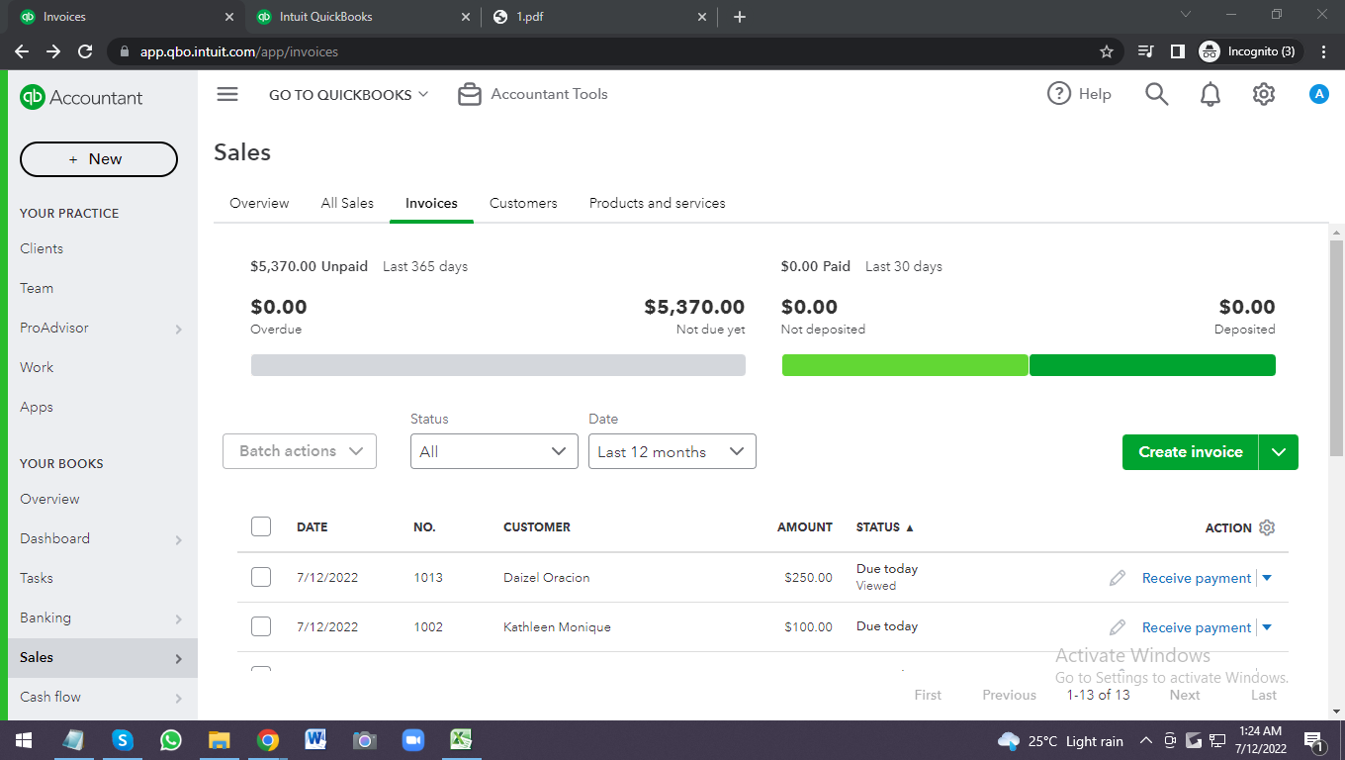Viewport: 1345px width, 760px height.
Task: Click the Create invoice button
Action: (1190, 451)
